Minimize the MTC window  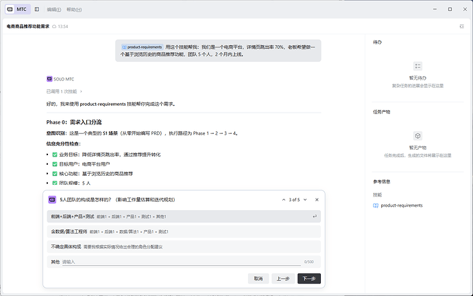435,10
